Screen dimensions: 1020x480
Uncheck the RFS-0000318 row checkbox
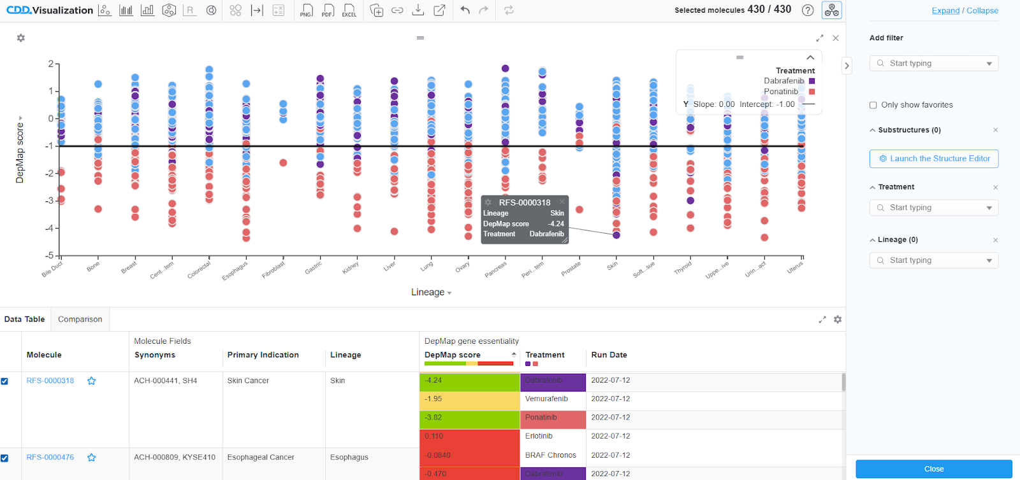[x=4, y=381]
